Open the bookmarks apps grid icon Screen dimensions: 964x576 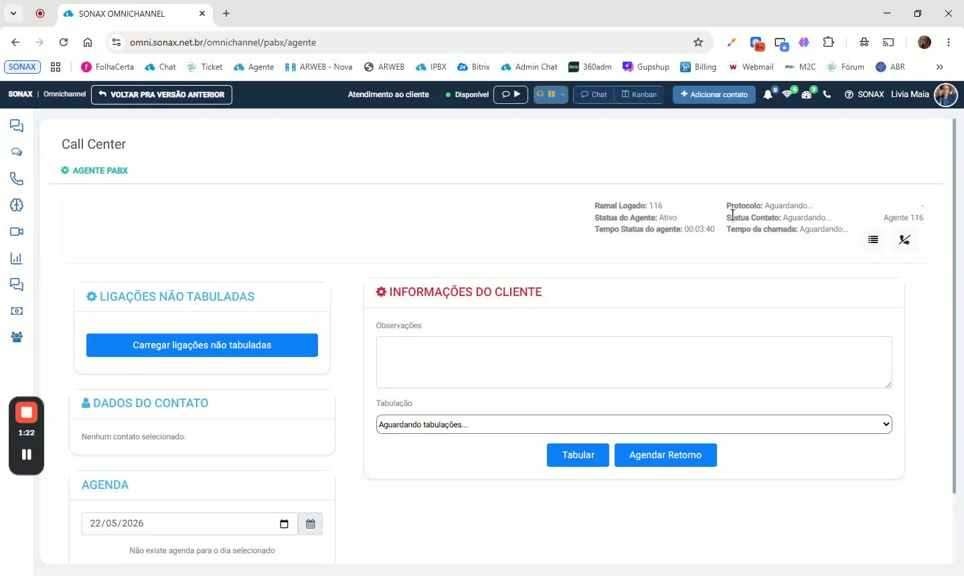coord(56,67)
